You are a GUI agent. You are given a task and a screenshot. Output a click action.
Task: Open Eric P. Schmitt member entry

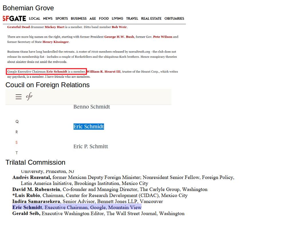[90, 146]
